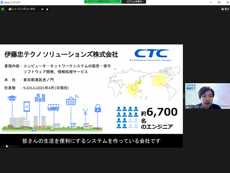Click the office buildings icon on slide

click(x=40, y=98)
